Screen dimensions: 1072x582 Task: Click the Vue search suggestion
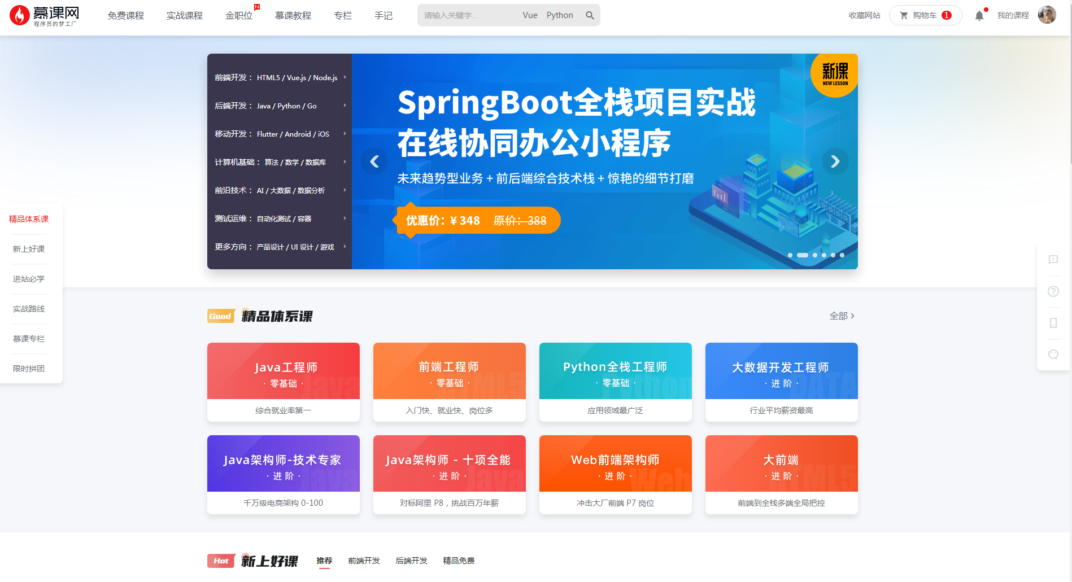point(530,15)
